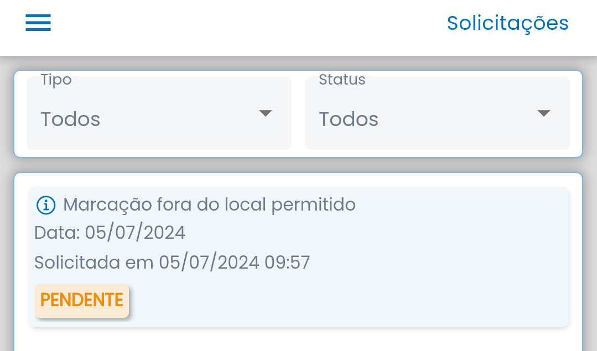Click the Tipo field label
The width and height of the screenshot is (597, 351).
point(56,80)
